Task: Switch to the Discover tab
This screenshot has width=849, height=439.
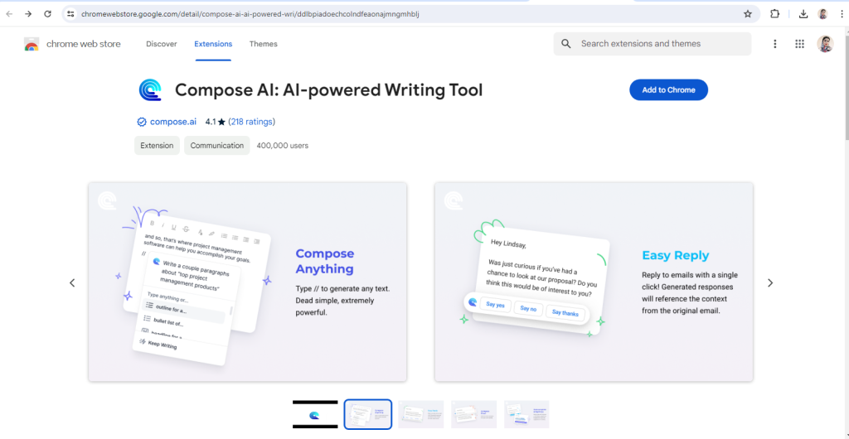Action: [x=161, y=44]
